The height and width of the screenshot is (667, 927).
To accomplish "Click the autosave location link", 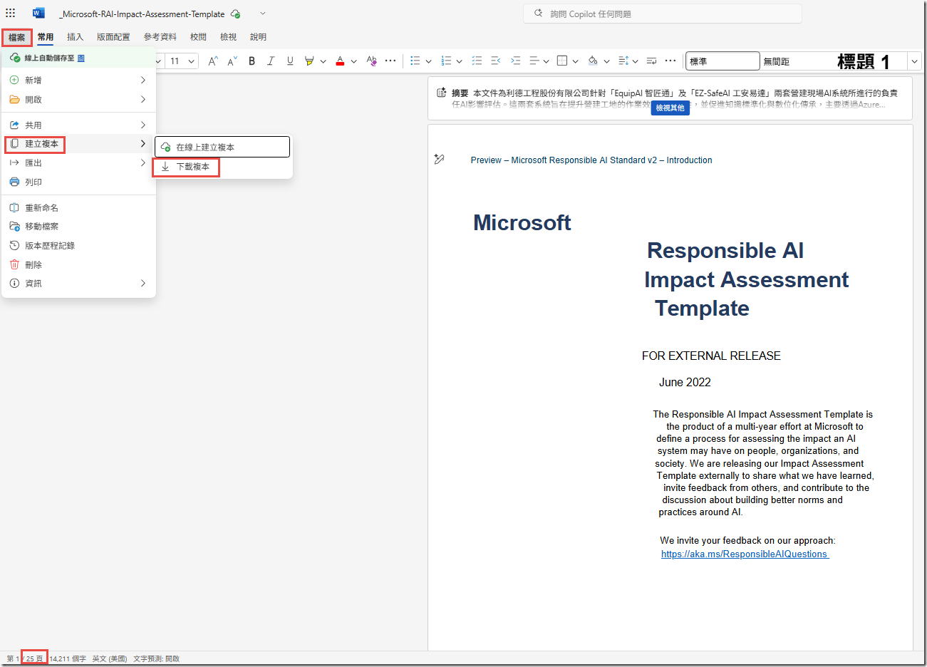I will 81,58.
